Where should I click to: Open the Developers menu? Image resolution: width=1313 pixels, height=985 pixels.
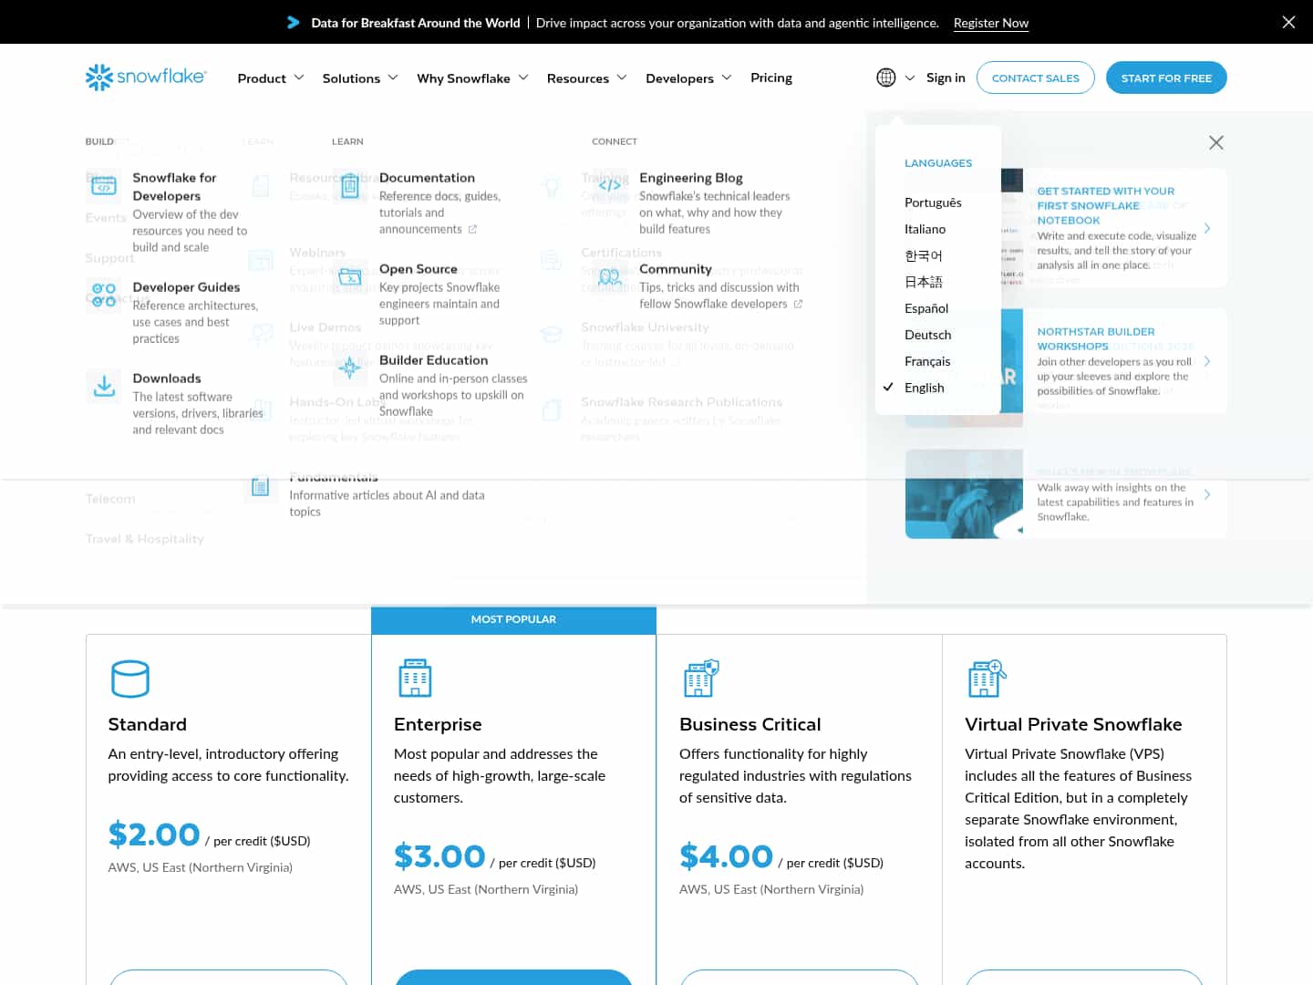pyautogui.click(x=688, y=78)
